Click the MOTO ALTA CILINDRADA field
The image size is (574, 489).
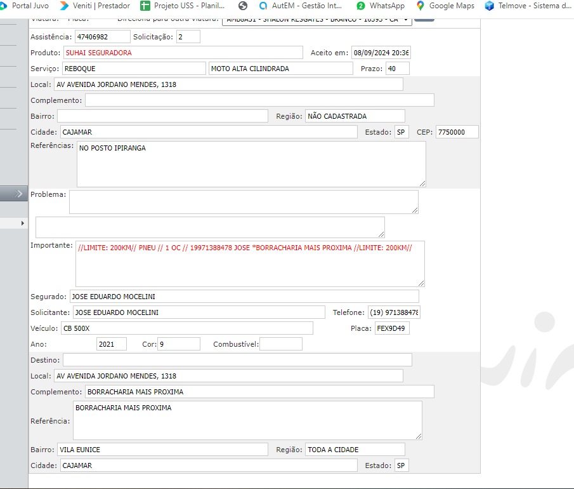point(281,69)
